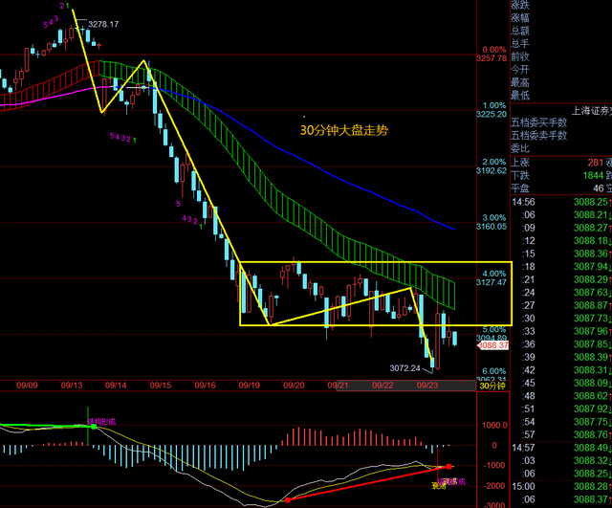Click the green 结构形成 marker on the MACD pane
612x508 pixels.
tap(94, 427)
